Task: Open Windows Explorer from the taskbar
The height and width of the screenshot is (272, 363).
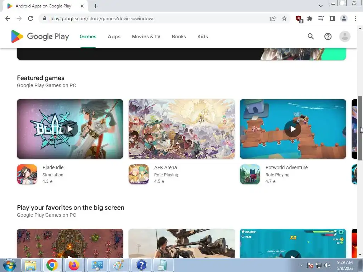Action: 30,265
